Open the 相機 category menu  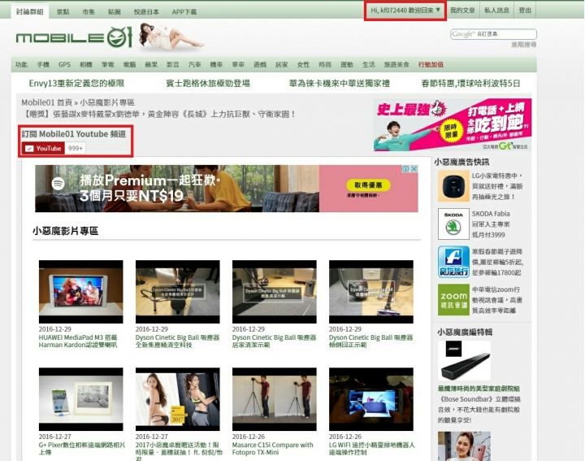[x=86, y=64]
